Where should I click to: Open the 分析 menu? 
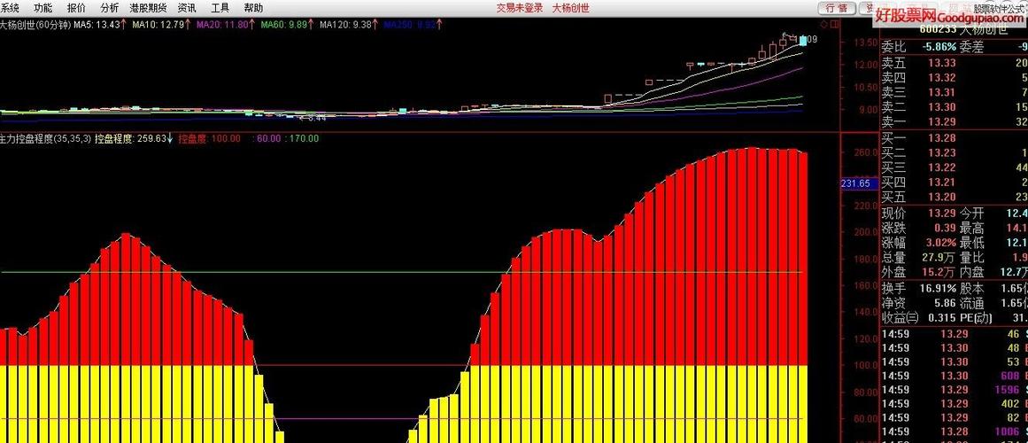(x=110, y=8)
